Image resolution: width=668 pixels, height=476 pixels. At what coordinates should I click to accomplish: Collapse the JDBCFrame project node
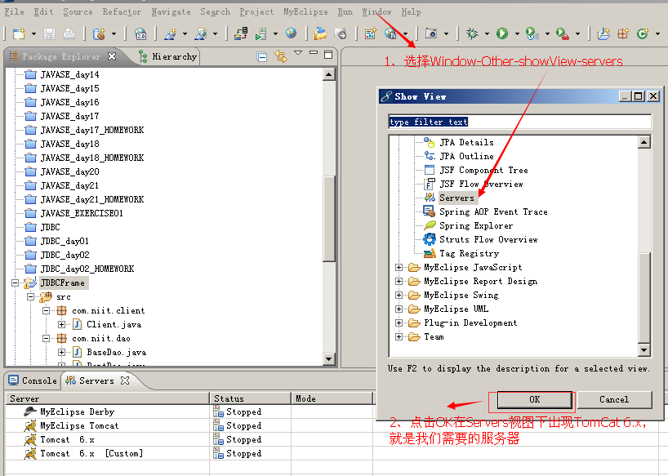[15, 282]
